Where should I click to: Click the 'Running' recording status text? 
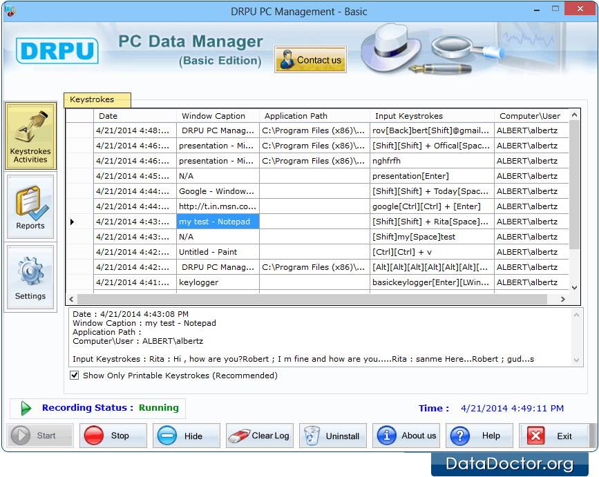tap(158, 408)
